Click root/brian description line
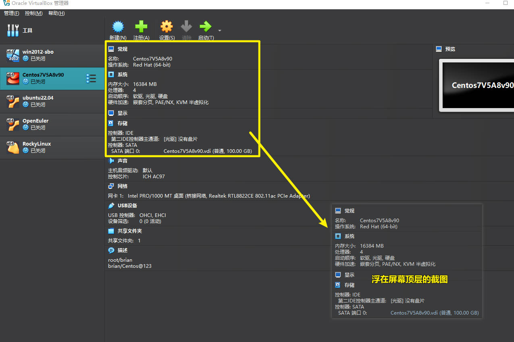514x342 pixels. coord(120,260)
